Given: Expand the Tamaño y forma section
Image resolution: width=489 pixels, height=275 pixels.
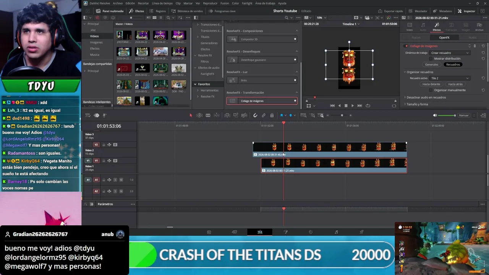Looking at the screenshot, I should tap(405, 104).
